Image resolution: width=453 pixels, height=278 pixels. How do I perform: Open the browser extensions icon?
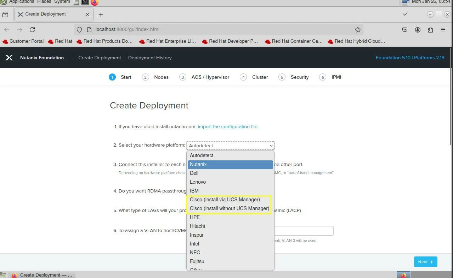coord(430,30)
